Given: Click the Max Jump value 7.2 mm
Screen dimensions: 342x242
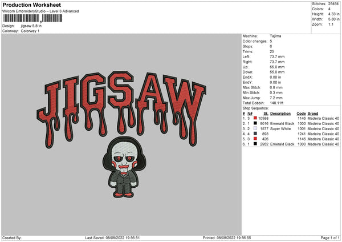Looking at the screenshot, I should [x=276, y=98].
